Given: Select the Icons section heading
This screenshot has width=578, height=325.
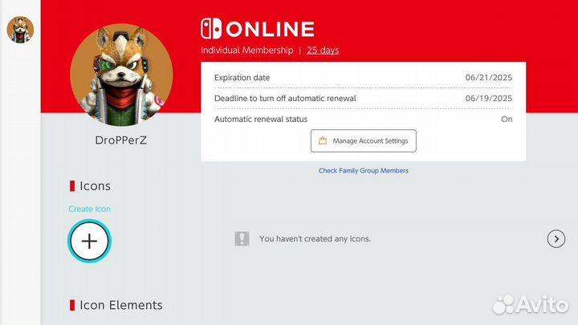Looking at the screenshot, I should click(x=95, y=186).
